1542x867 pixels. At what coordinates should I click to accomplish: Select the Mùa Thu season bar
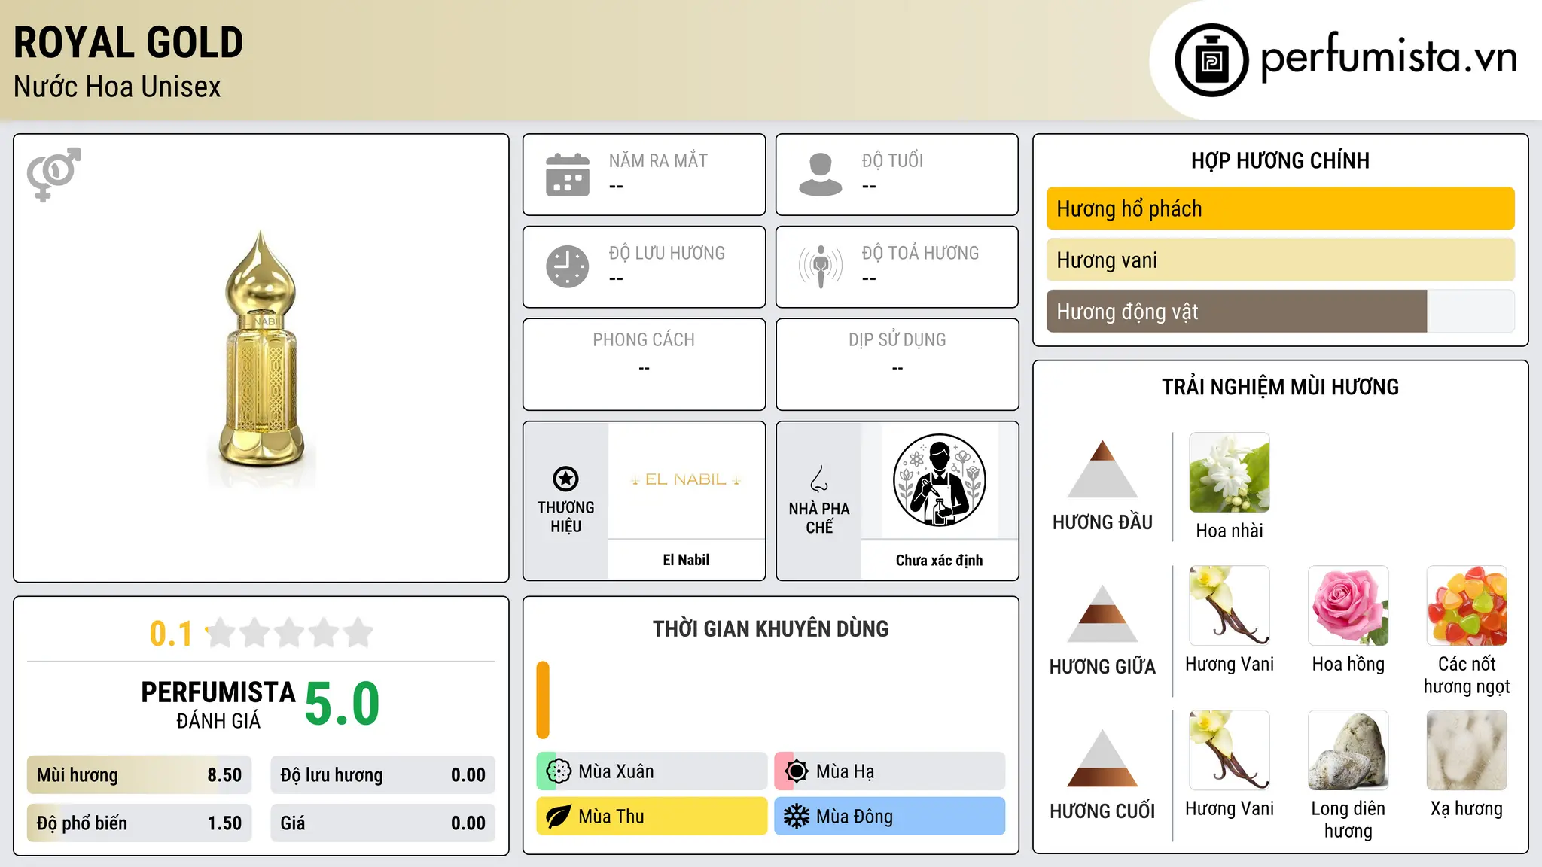(652, 817)
